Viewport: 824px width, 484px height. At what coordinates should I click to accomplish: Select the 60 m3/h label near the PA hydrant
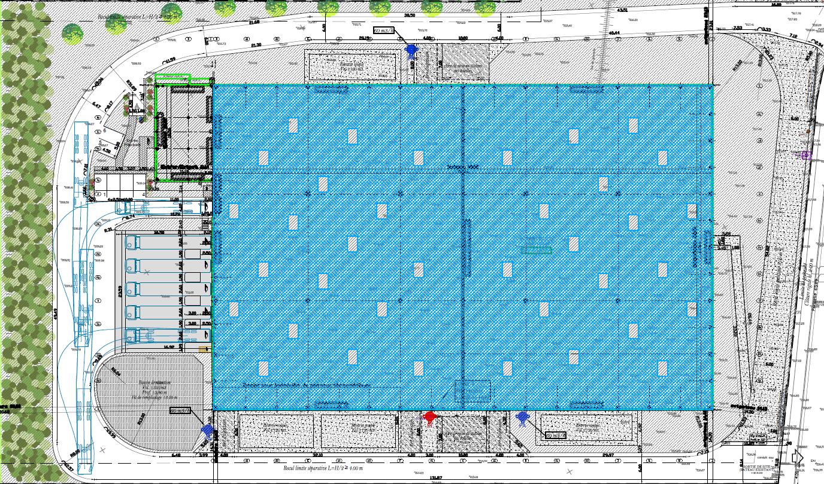(x=555, y=435)
